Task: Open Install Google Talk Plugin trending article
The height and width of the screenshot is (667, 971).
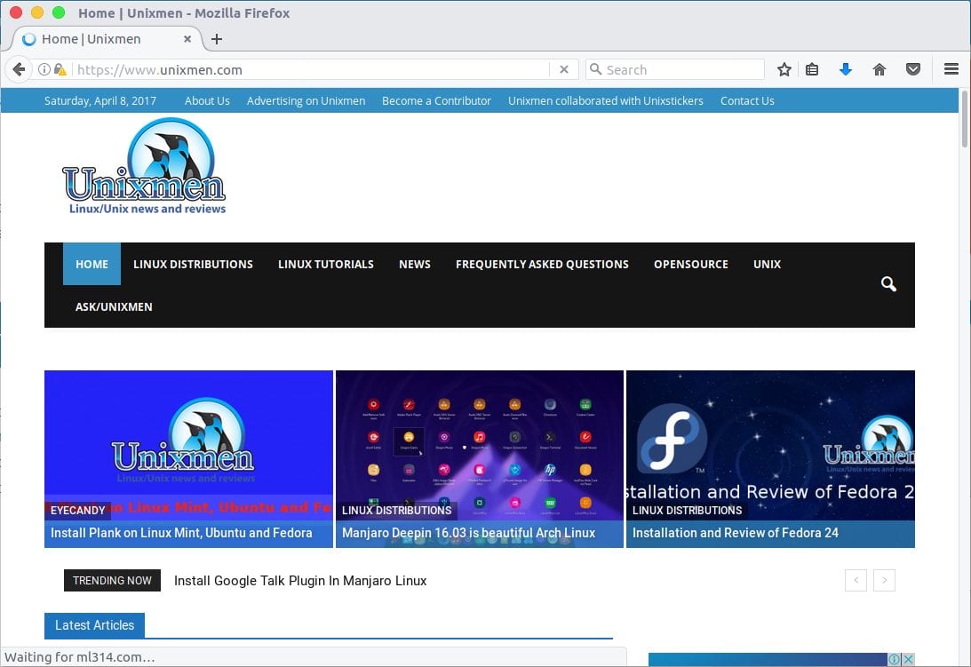Action: pyautogui.click(x=300, y=581)
